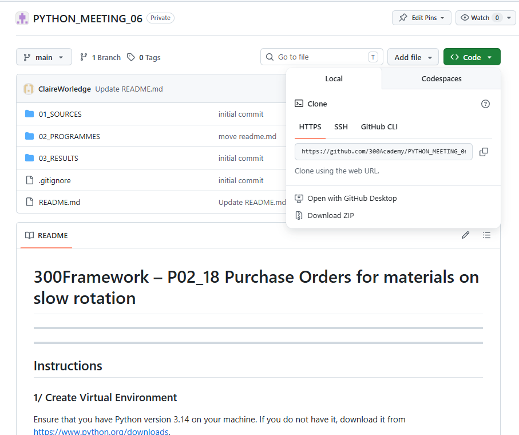The width and height of the screenshot is (519, 435).
Task: Select the GitHub CLI clone tab
Action: pos(379,127)
